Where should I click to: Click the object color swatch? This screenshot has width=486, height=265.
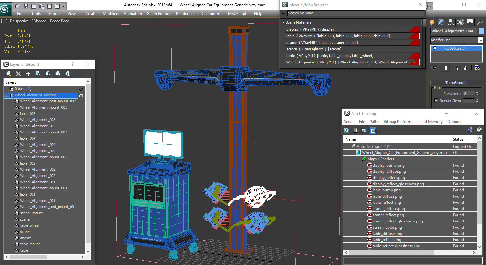[481, 31]
